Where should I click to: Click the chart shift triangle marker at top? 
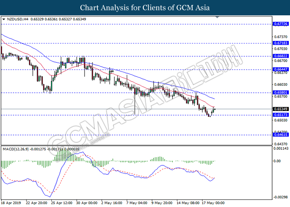coord(217,17)
